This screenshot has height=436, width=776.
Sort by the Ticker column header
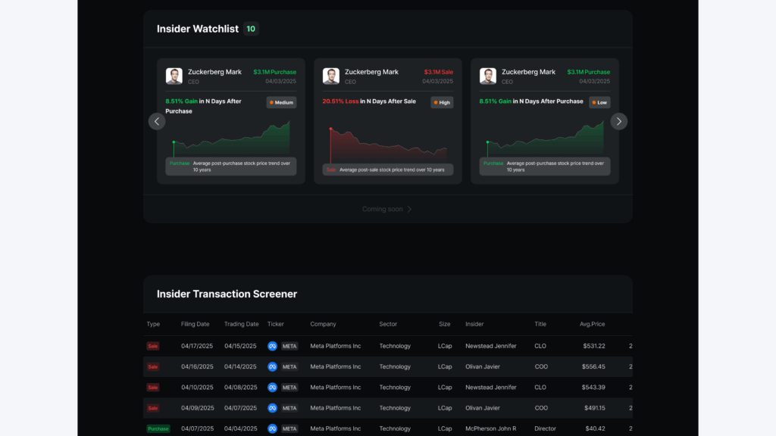click(x=276, y=324)
